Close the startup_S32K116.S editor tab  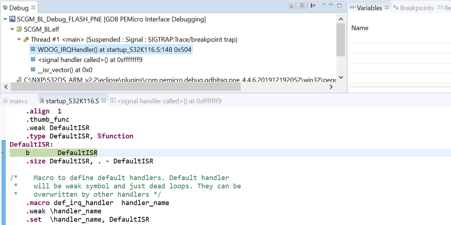point(103,101)
